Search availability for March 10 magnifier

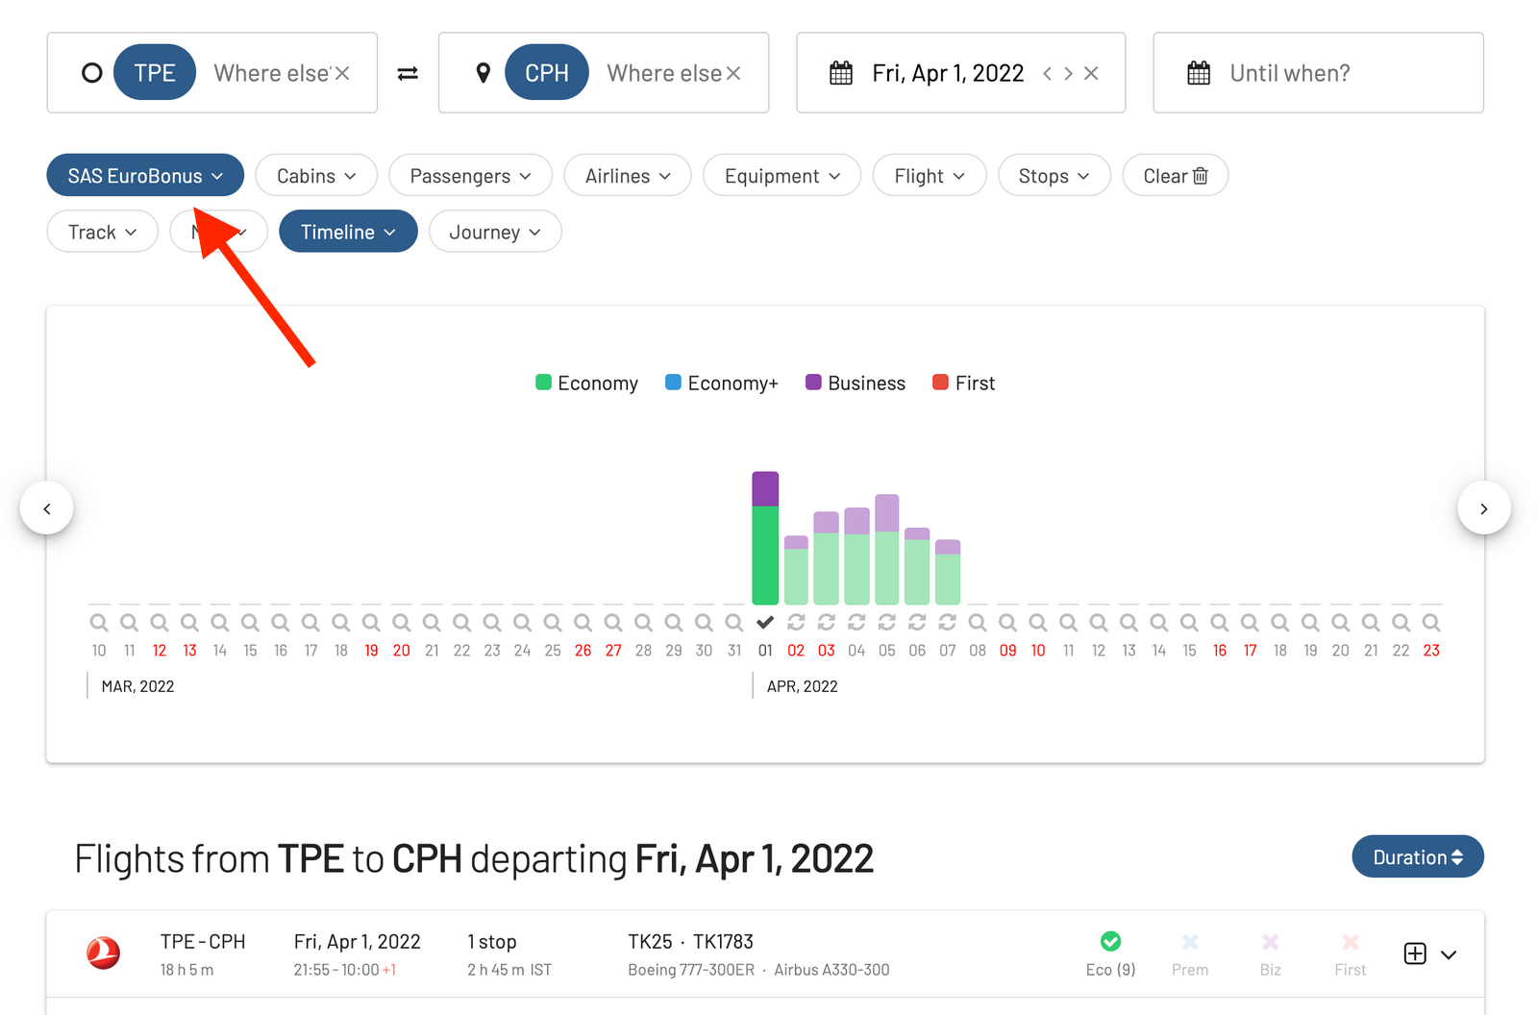pos(99,622)
